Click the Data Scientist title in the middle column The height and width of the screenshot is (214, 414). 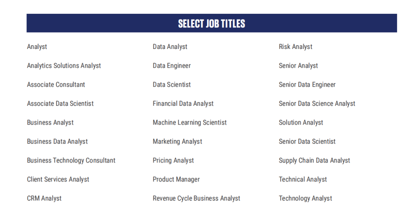pyautogui.click(x=172, y=84)
